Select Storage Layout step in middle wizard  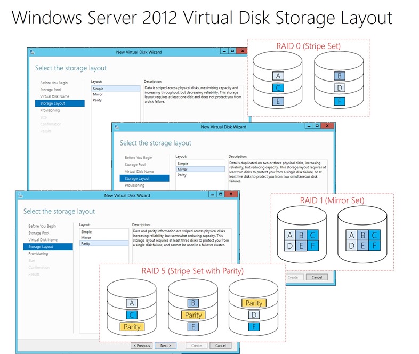tap(144, 178)
